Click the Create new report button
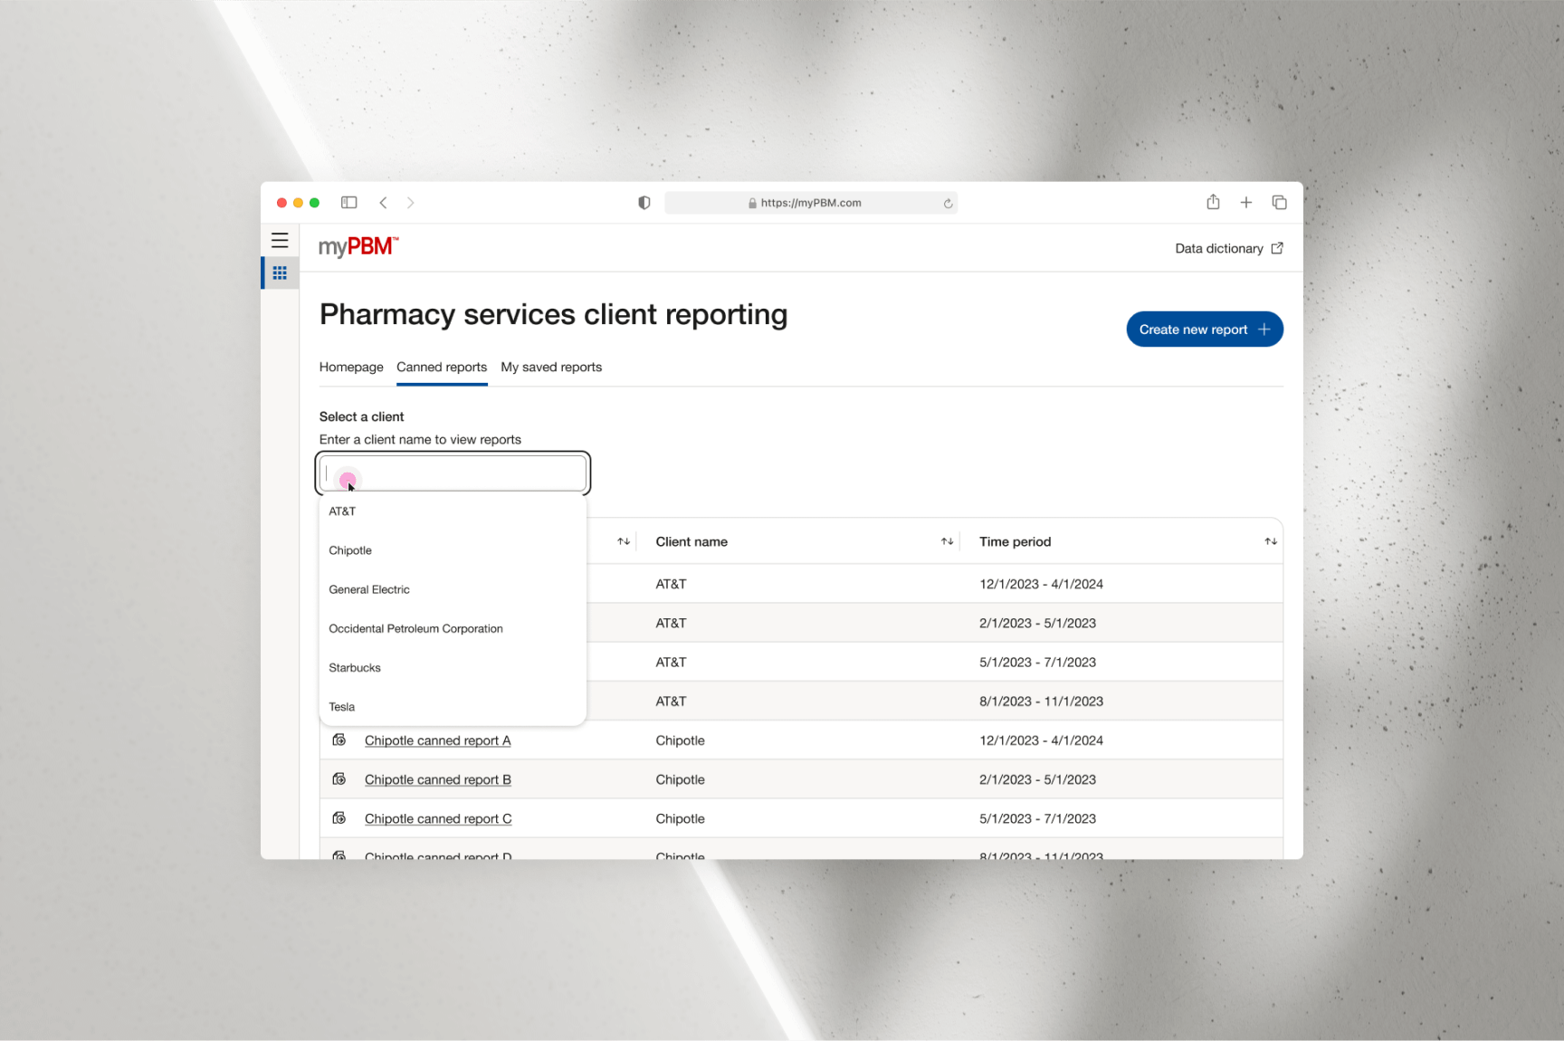 1204,329
